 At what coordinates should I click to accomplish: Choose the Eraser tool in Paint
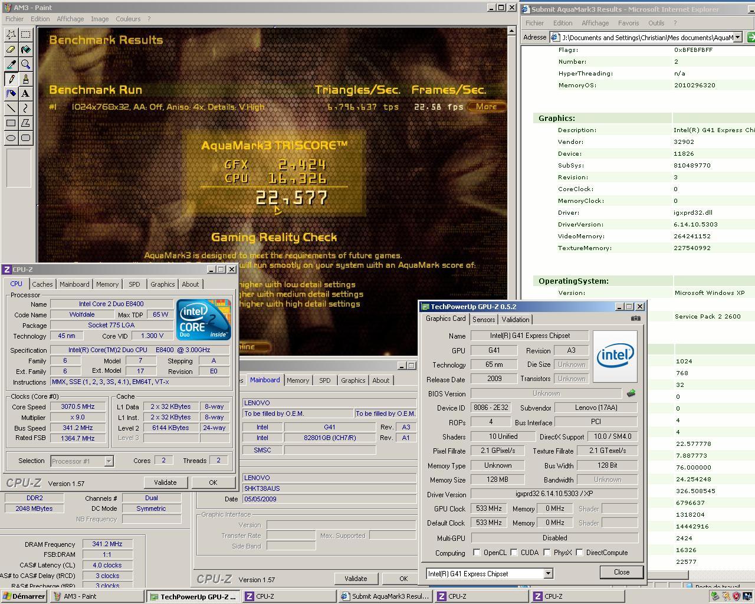point(11,50)
